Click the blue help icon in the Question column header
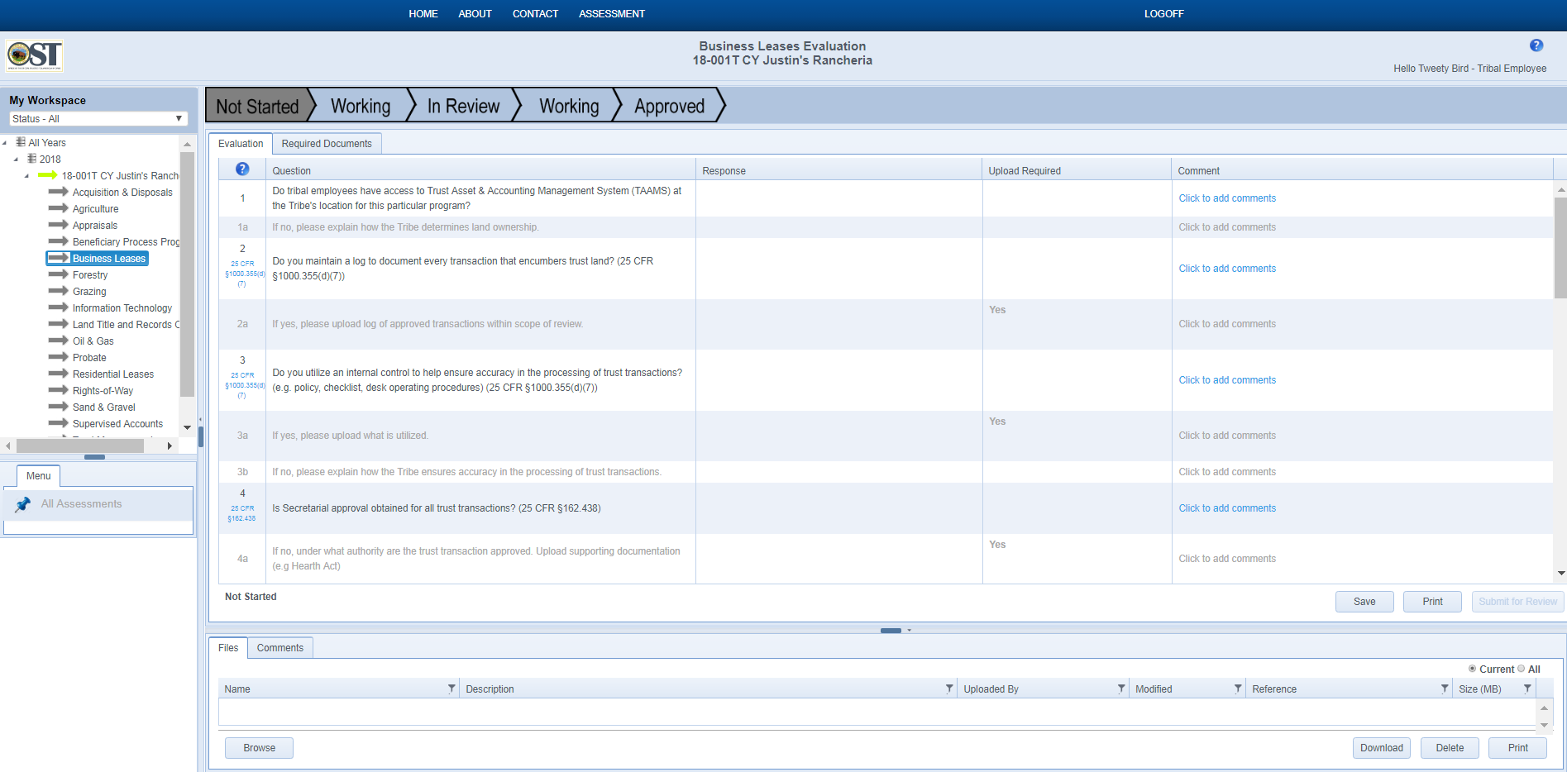This screenshot has width=1567, height=772. pos(242,169)
